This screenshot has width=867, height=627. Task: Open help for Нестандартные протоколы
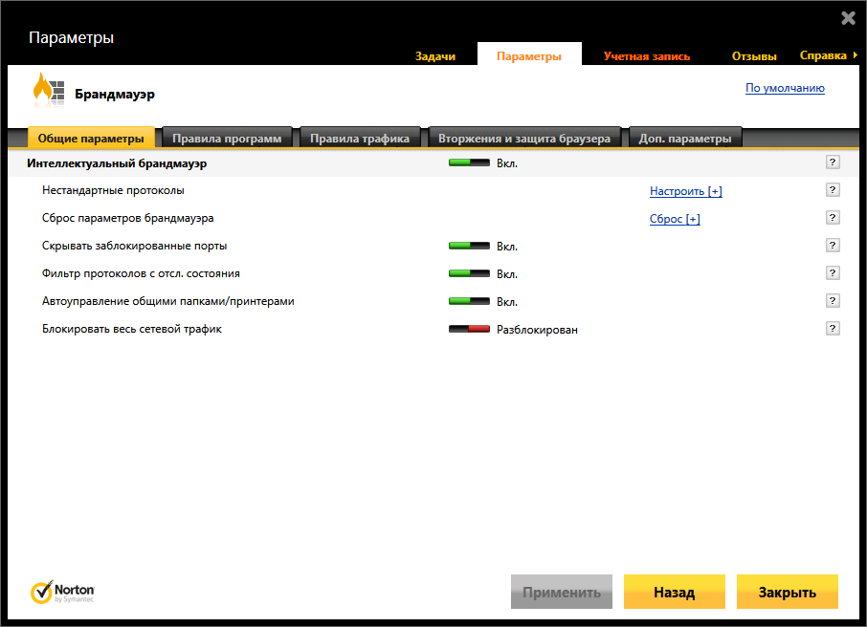pyautogui.click(x=833, y=189)
